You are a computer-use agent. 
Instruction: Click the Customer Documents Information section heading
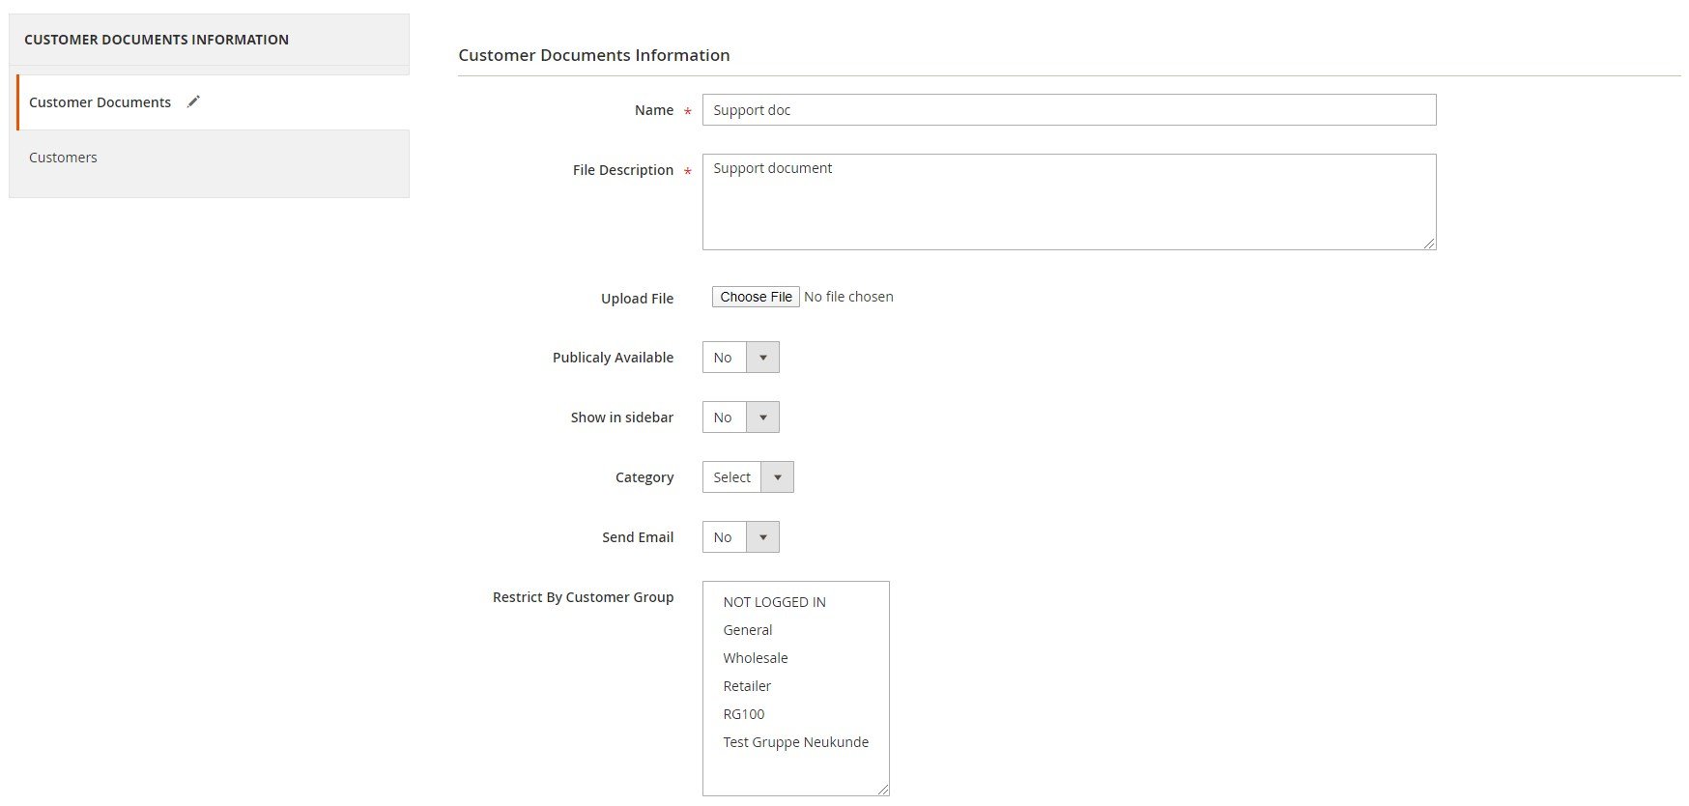(x=594, y=55)
